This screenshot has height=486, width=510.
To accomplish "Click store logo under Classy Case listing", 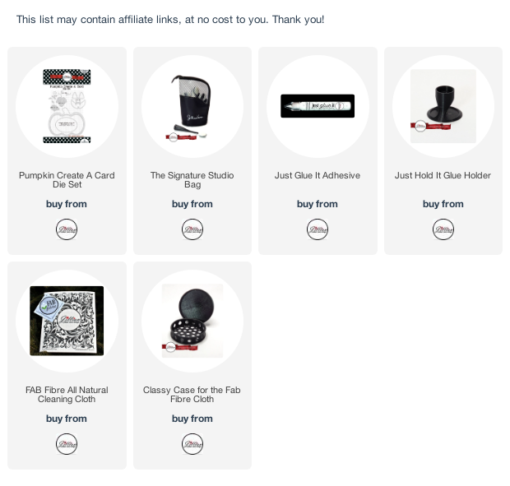I will click(192, 444).
